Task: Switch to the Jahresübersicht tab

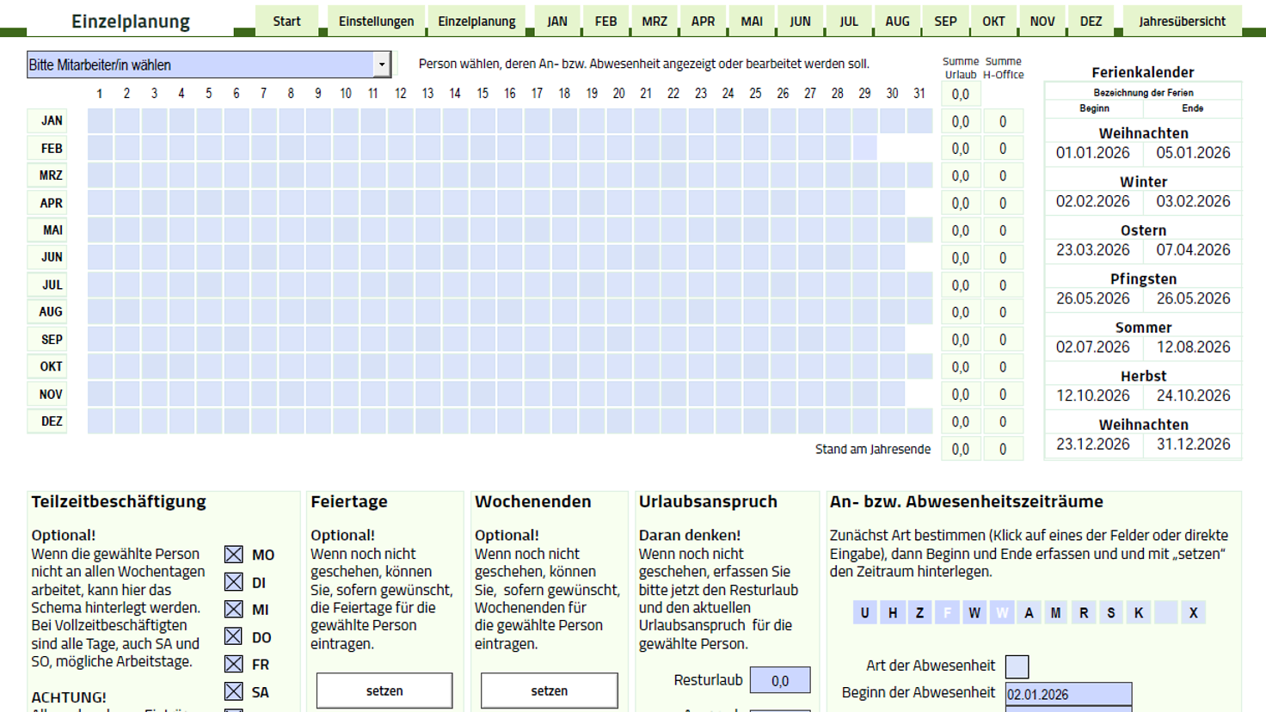Action: tap(1182, 21)
